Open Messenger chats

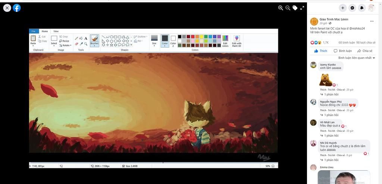click(352, 8)
